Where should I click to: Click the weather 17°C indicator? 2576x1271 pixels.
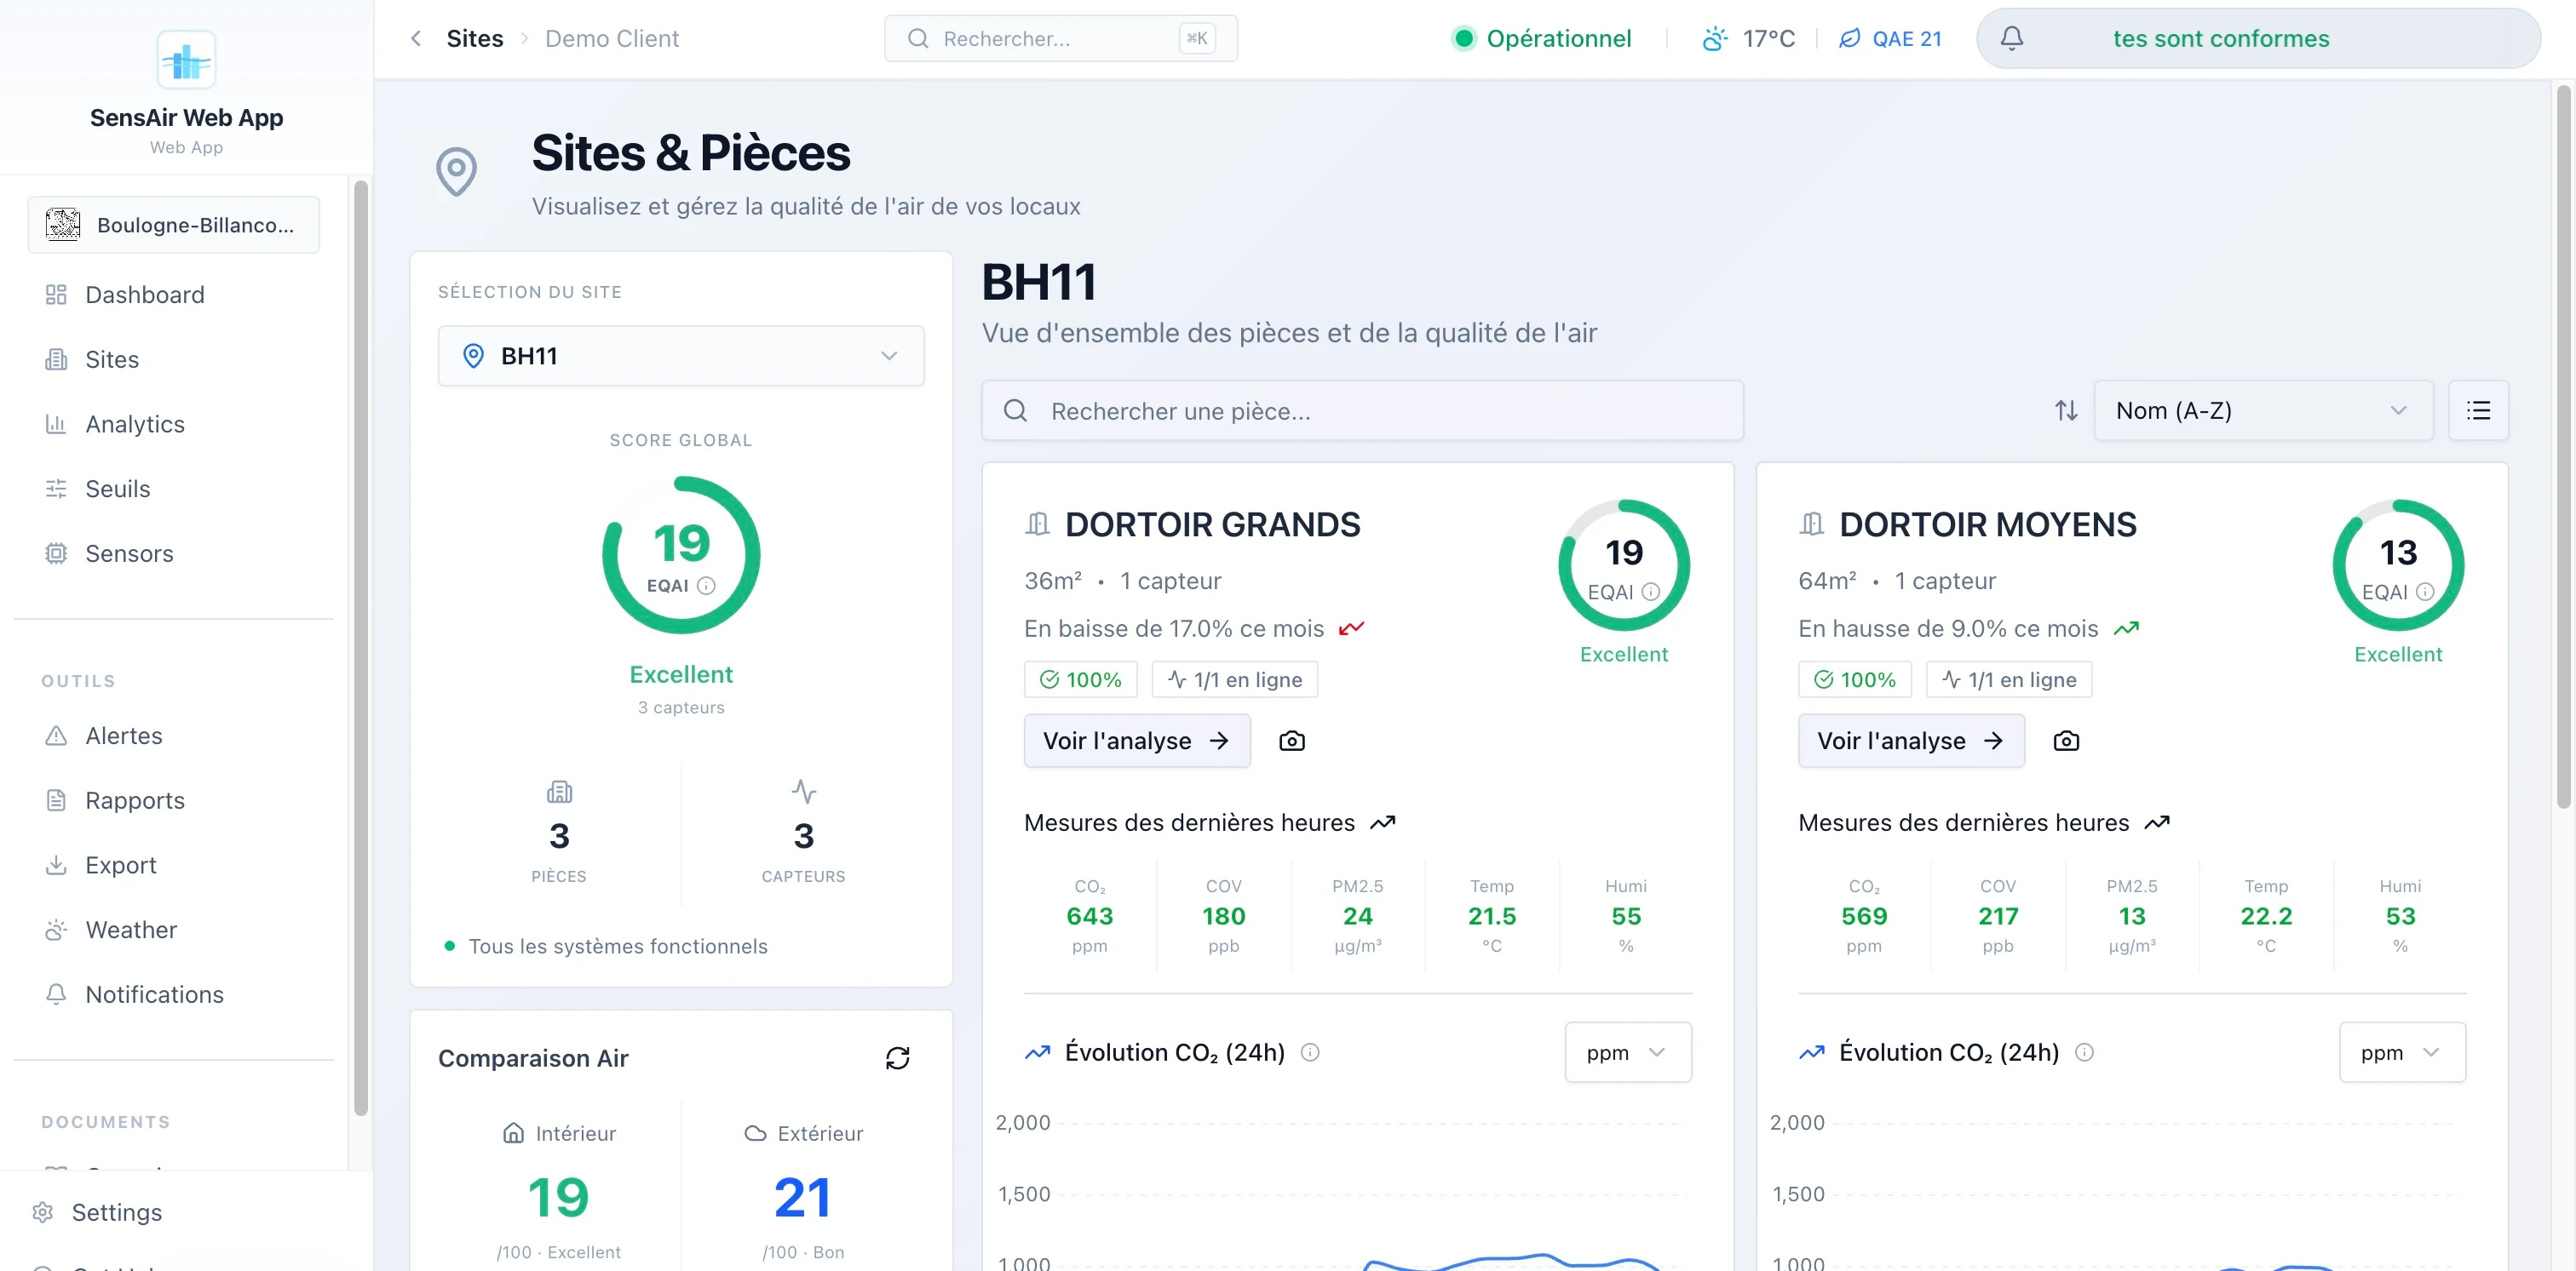(x=1749, y=39)
